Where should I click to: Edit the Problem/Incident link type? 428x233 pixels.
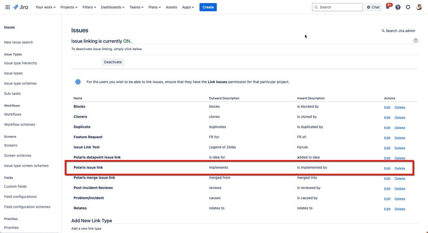click(387, 199)
